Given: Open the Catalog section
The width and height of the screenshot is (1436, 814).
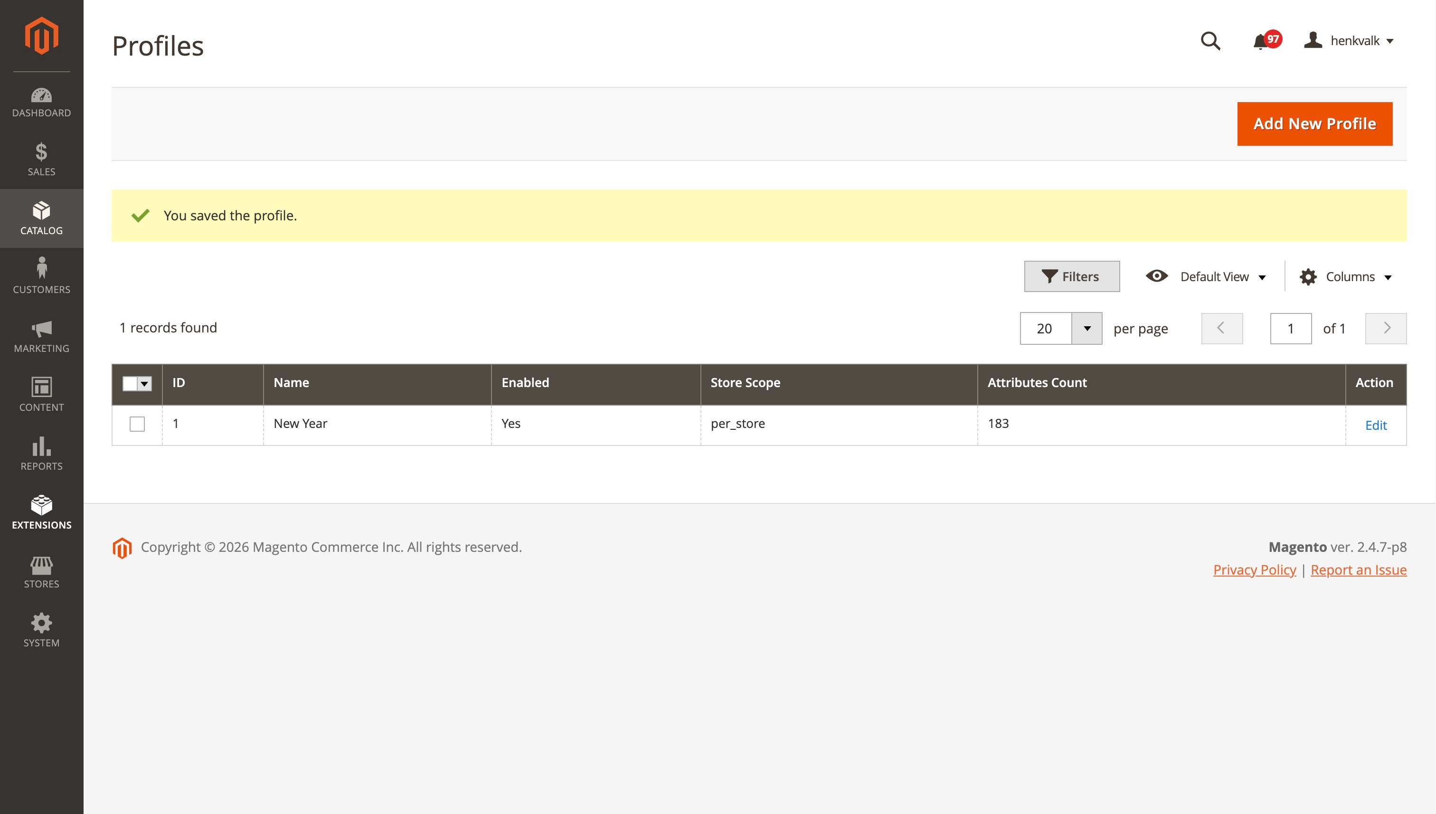Looking at the screenshot, I should (x=41, y=219).
